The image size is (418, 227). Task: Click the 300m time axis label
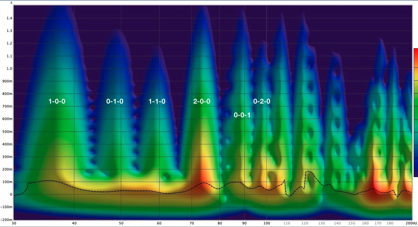(8, 157)
